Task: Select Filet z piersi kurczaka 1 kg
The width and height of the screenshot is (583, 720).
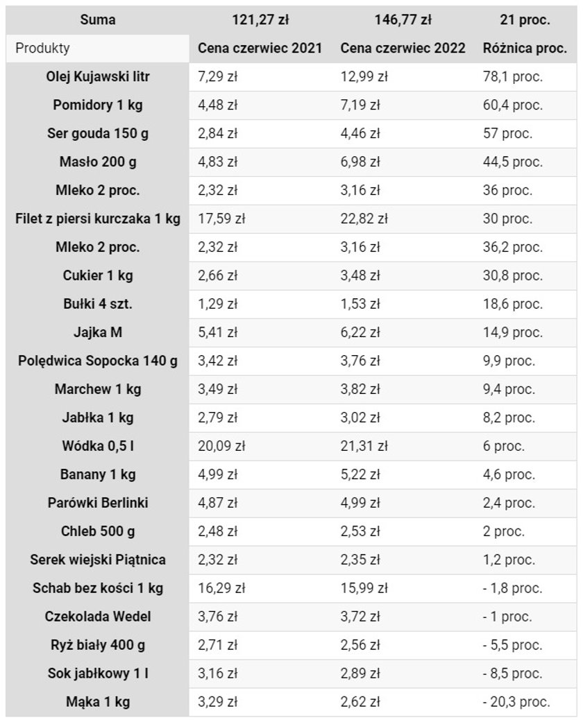Action: 98,218
